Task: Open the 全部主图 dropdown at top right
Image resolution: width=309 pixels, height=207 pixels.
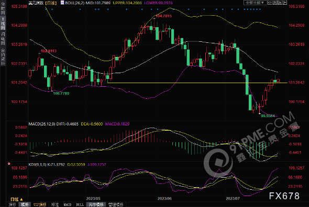Action: pos(255,3)
